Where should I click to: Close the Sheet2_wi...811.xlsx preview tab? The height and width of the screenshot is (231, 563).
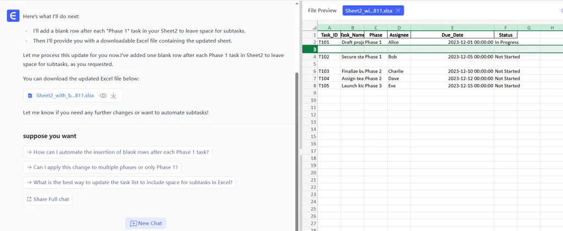398,10
